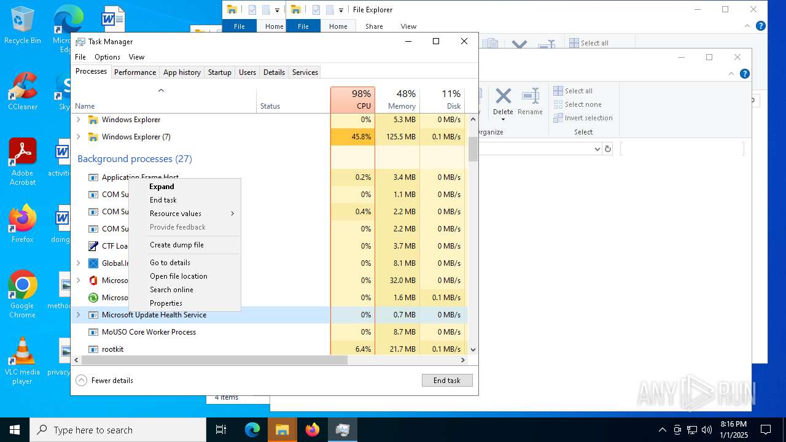
Task: Switch to Startup tab
Action: coord(219,72)
